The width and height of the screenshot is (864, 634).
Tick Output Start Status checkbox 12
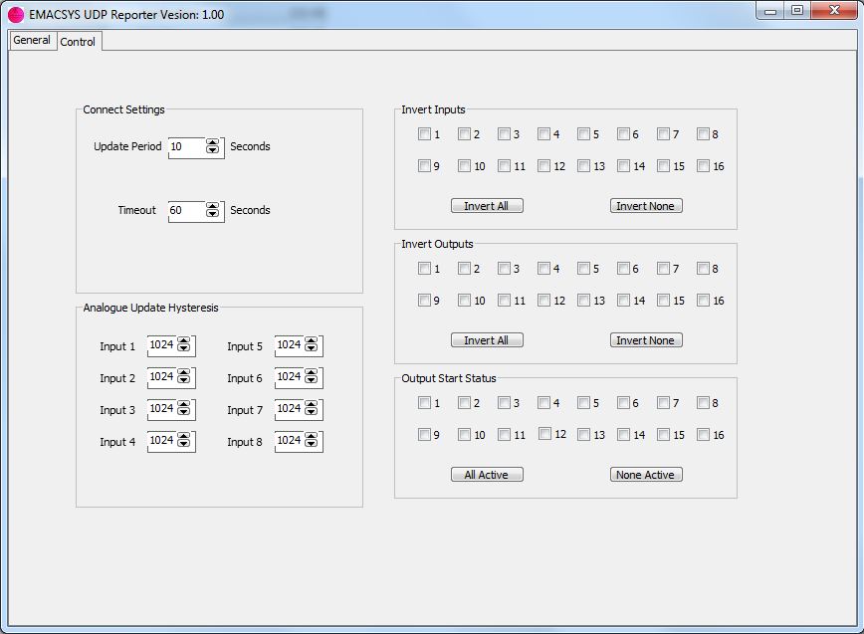point(544,434)
